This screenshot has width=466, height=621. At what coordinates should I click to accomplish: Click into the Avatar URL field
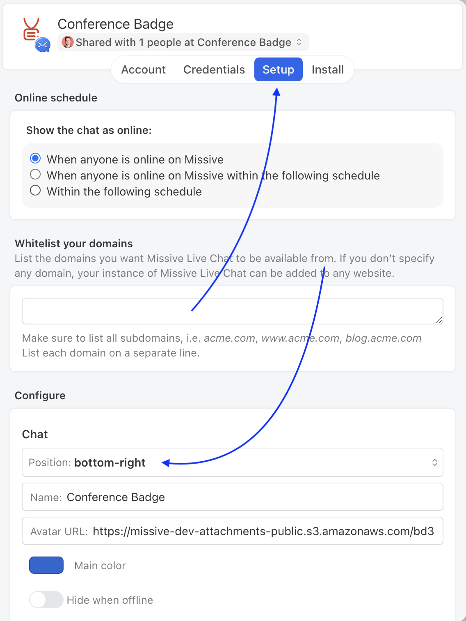coord(263,531)
